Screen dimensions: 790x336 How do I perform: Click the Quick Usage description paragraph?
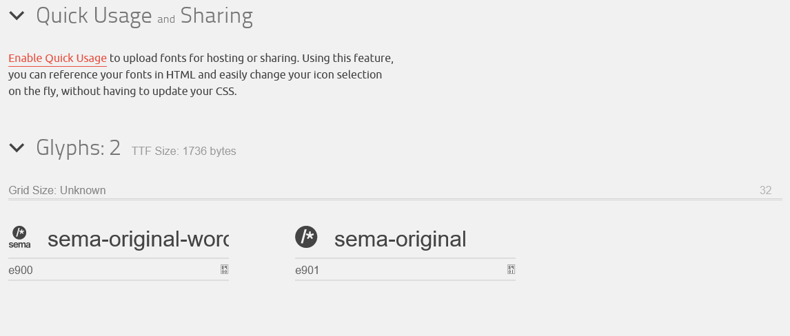200,74
